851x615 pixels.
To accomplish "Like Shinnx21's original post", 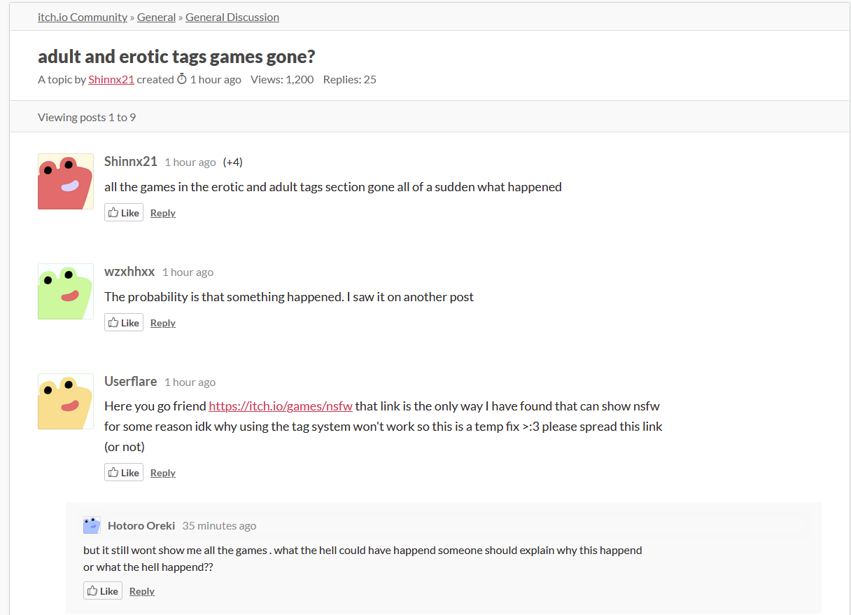I will point(124,213).
